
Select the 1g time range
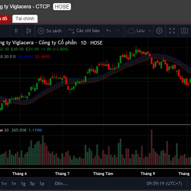click(x=23, y=183)
